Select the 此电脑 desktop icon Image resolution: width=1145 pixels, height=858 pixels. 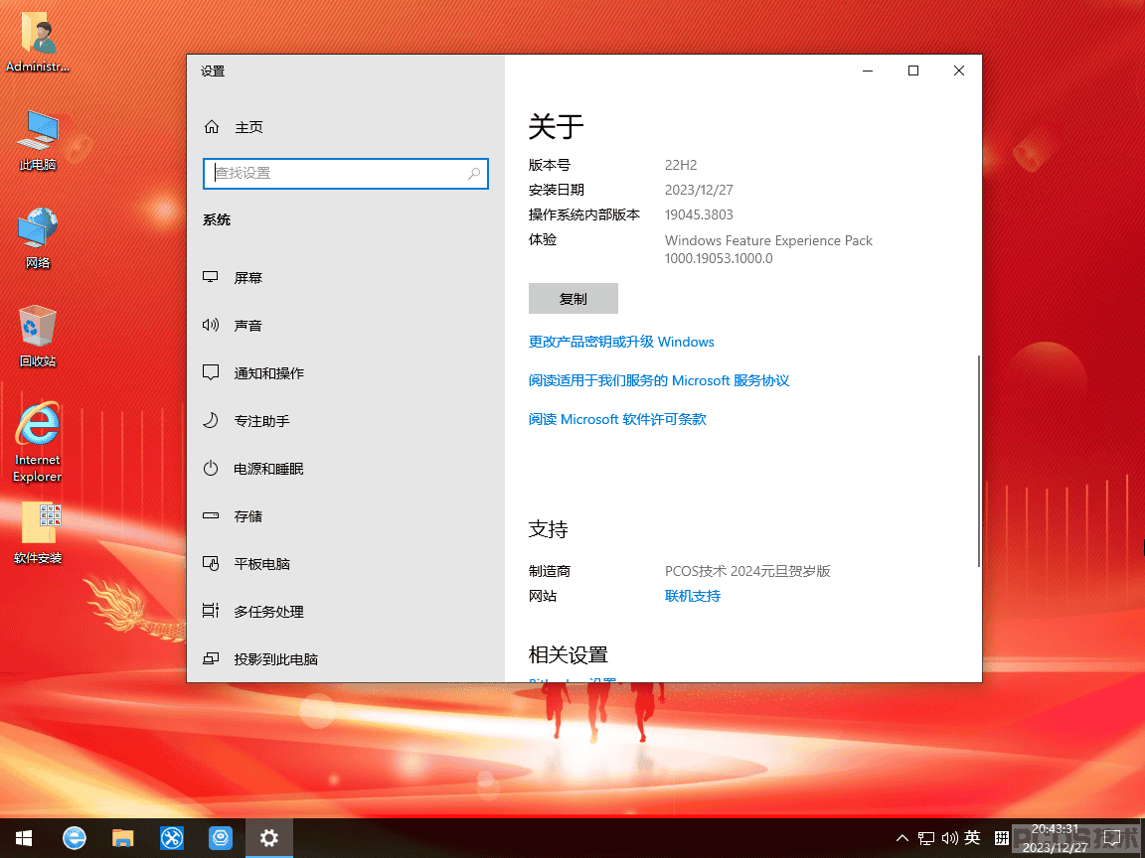pyautogui.click(x=38, y=142)
